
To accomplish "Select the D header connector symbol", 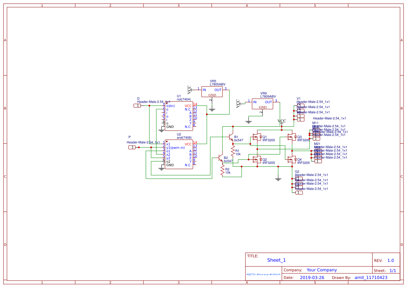I will tap(137, 105).
